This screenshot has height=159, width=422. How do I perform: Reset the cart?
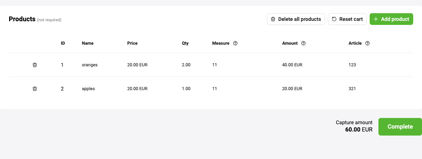[x=347, y=19]
